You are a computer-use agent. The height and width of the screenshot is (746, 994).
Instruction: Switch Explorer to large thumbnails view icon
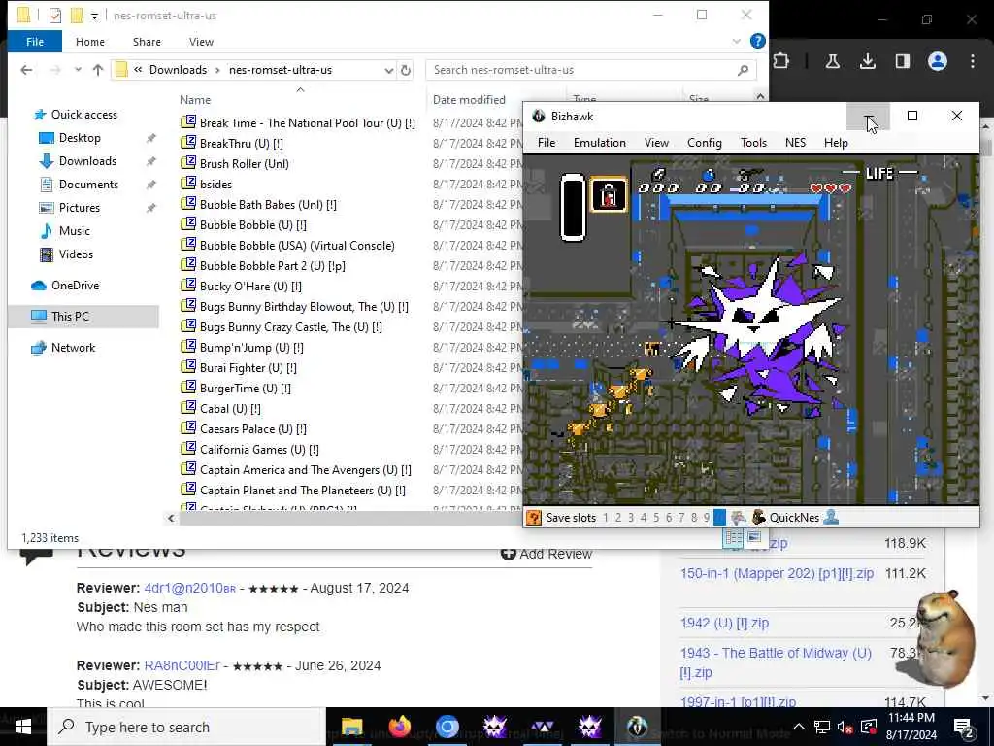pyautogui.click(x=753, y=537)
